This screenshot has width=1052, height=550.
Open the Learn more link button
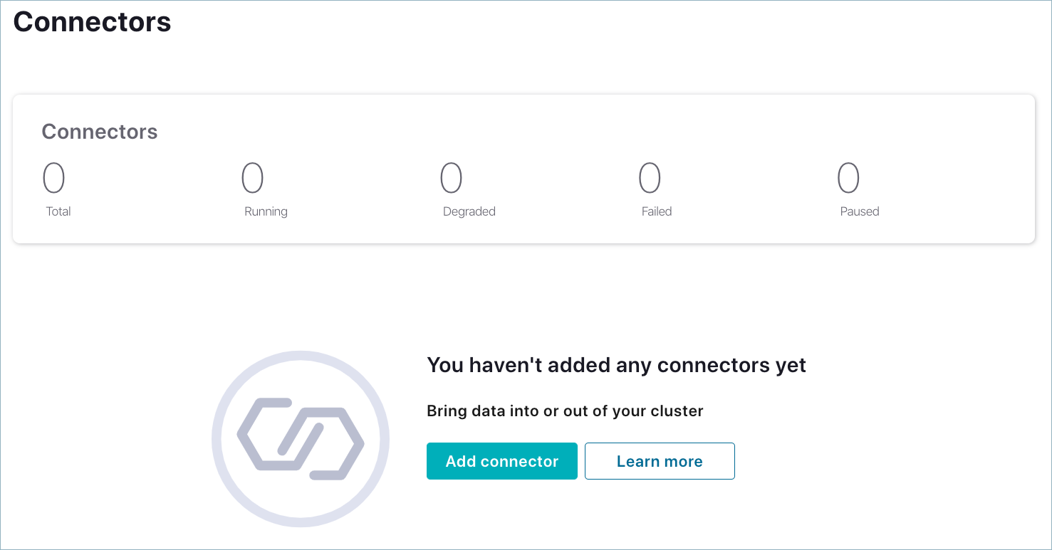click(660, 461)
